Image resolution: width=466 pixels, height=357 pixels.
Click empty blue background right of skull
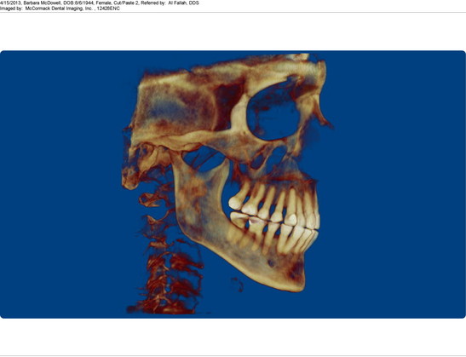[x=395, y=184]
